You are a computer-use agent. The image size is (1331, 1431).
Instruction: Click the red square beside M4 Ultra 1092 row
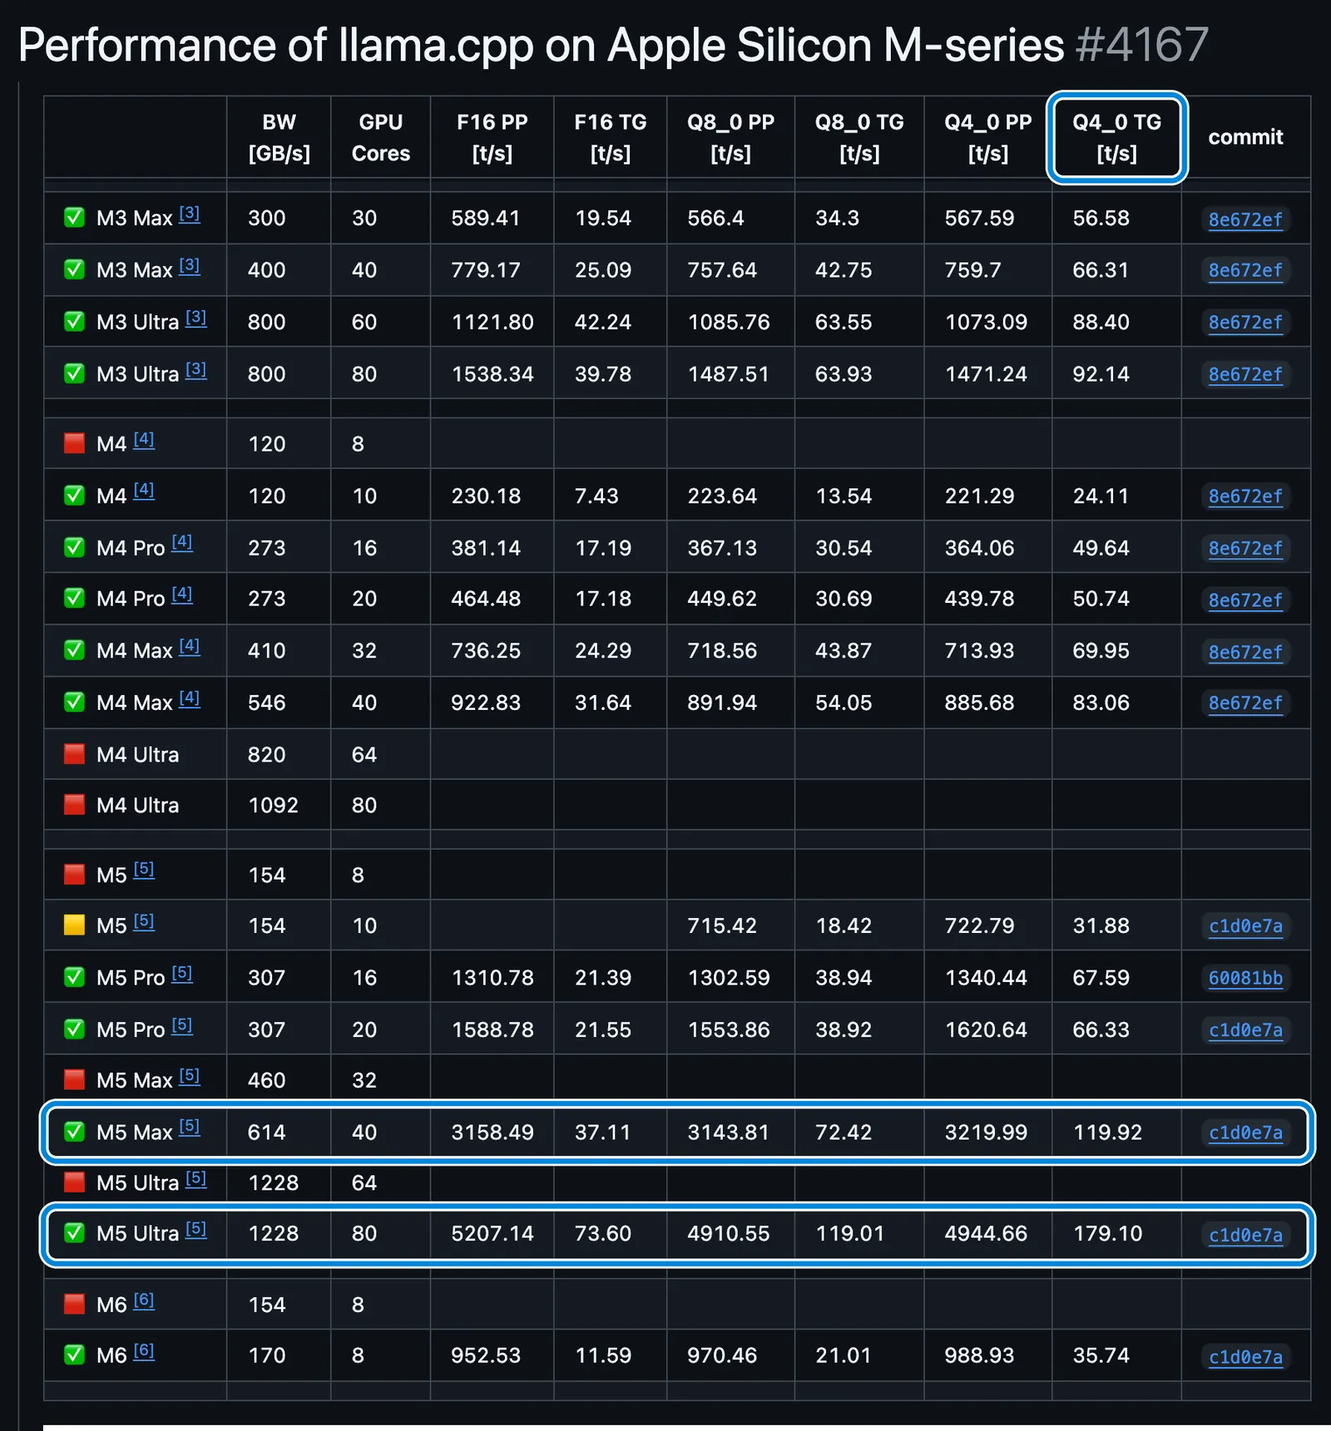pyautogui.click(x=74, y=805)
